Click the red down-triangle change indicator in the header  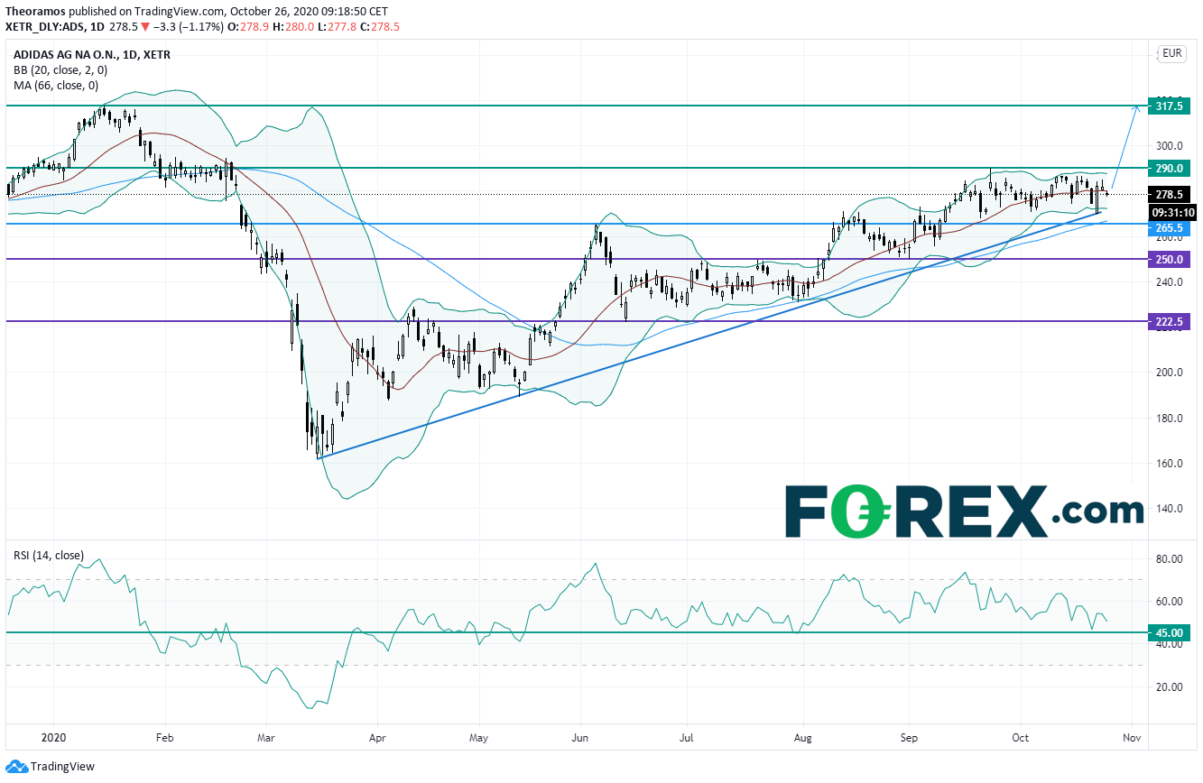click(x=146, y=27)
